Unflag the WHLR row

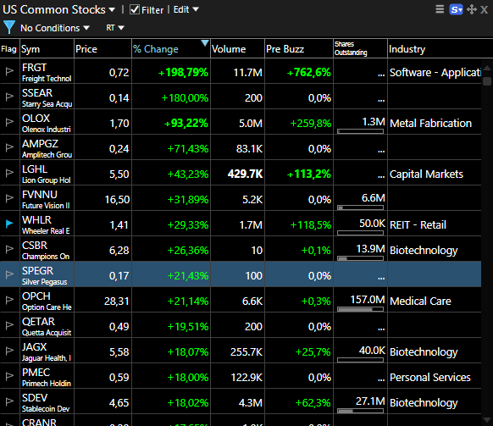point(9,224)
